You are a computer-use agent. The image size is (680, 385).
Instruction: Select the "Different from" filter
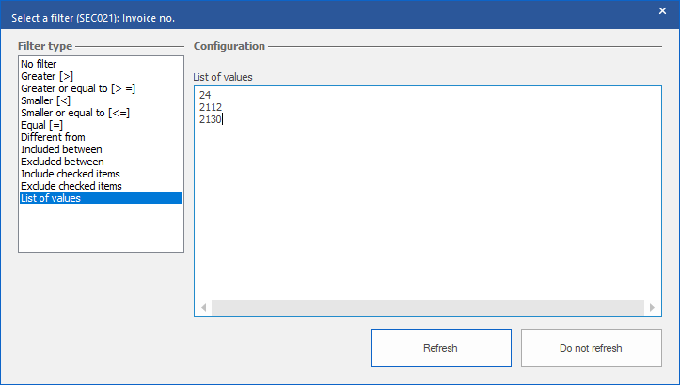[x=53, y=137]
